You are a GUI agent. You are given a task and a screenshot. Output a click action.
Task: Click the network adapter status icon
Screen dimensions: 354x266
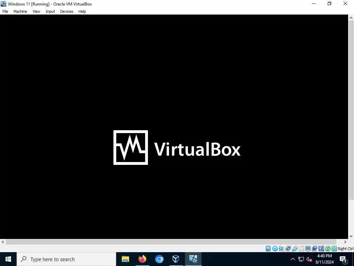(288, 249)
